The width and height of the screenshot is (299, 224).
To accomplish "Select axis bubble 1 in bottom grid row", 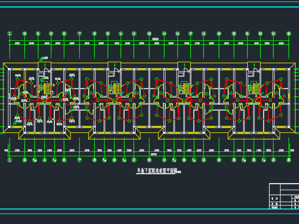I will (9, 160).
